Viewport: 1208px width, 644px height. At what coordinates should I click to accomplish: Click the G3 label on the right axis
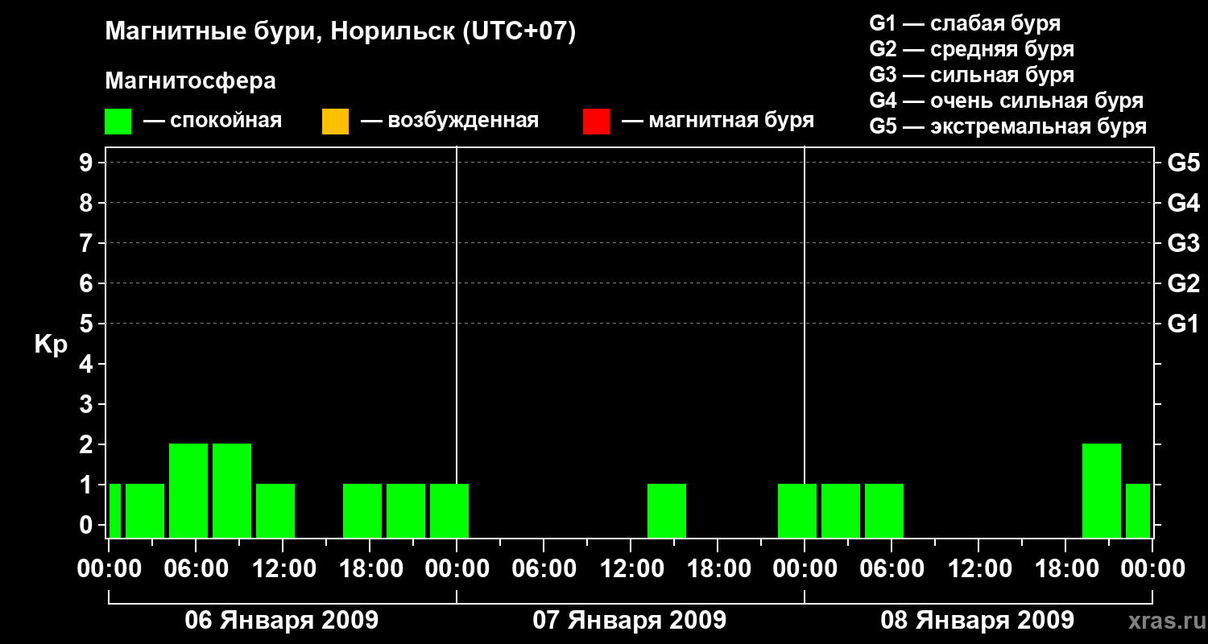pyautogui.click(x=1183, y=243)
